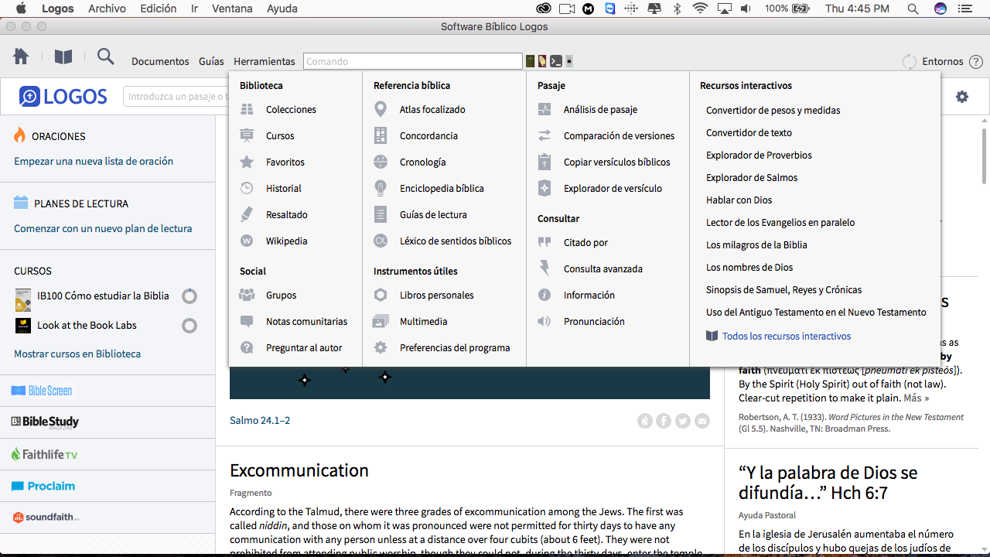Screen dimensions: 990x557
Task: Open Hablar con Dios interactive
Action: tap(739, 200)
